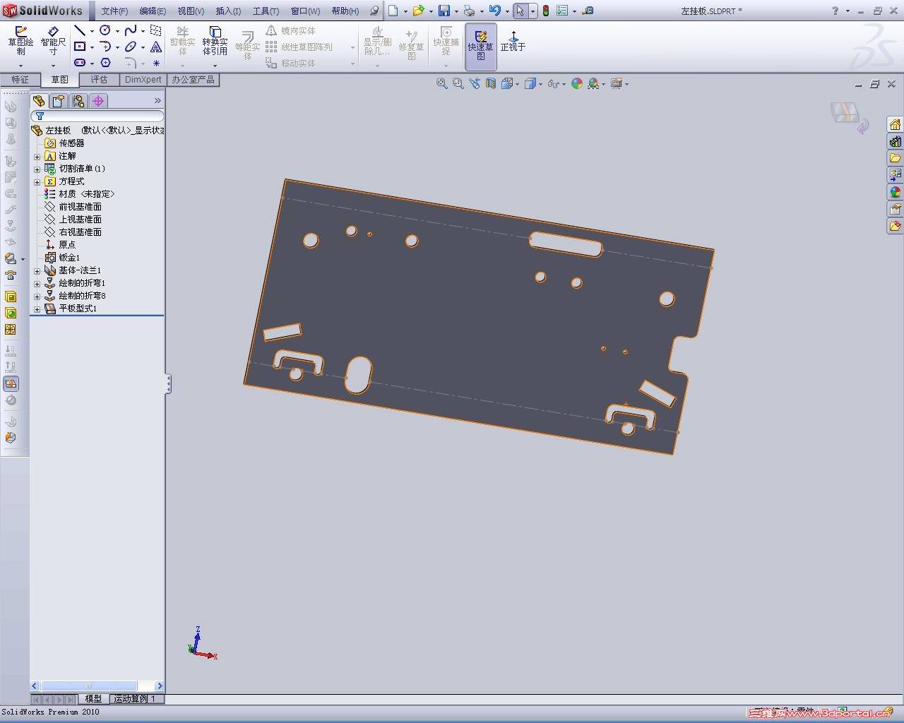The height and width of the screenshot is (723, 904).
Task: Expand the 绘制的折弯8 tree node
Action: 37,296
